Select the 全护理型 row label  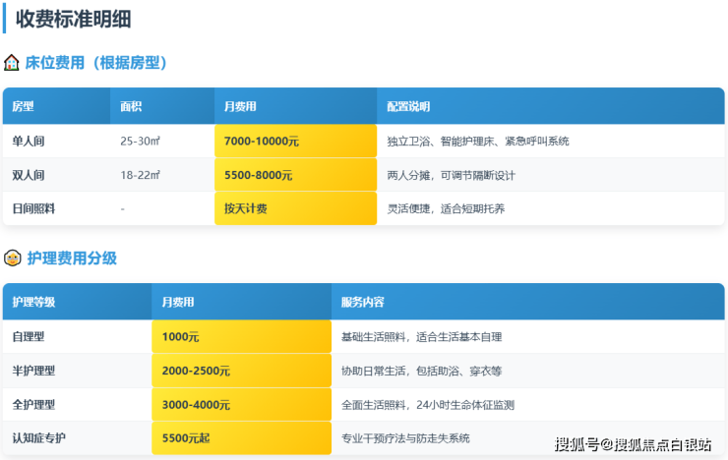pos(33,404)
